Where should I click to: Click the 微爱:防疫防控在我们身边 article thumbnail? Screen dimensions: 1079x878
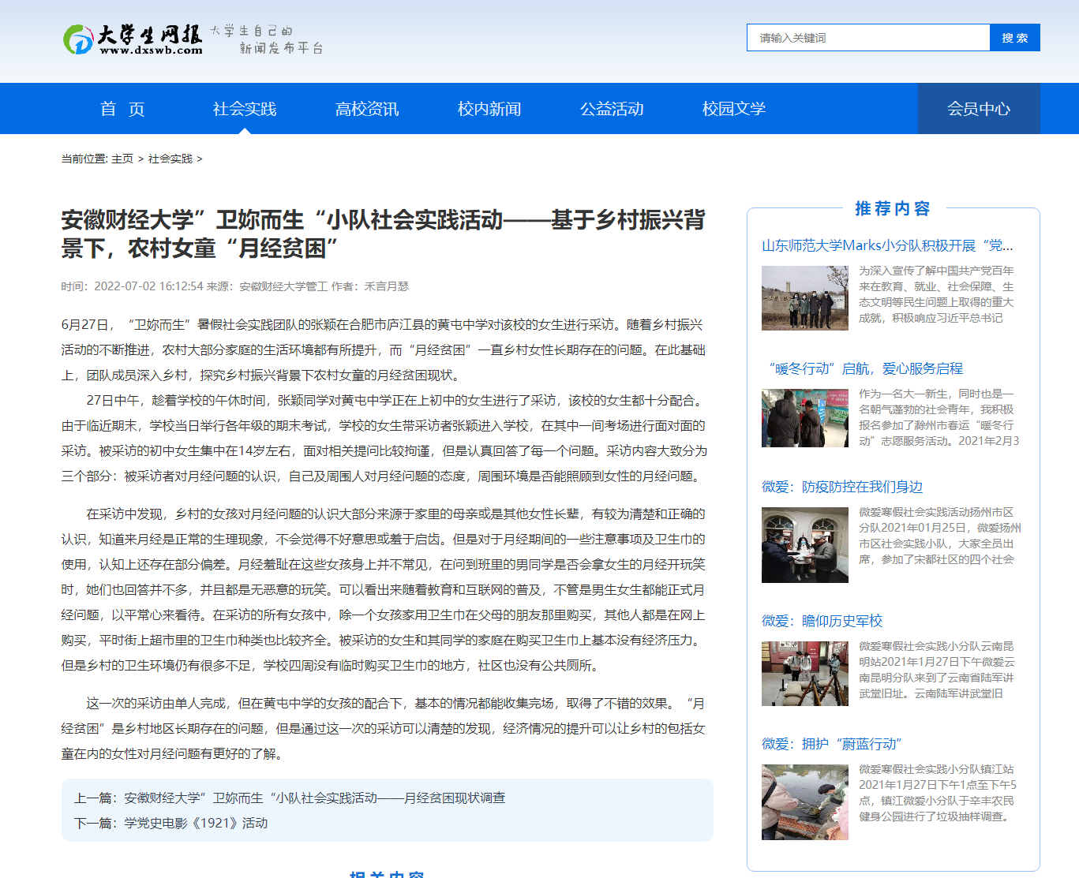pyautogui.click(x=804, y=545)
